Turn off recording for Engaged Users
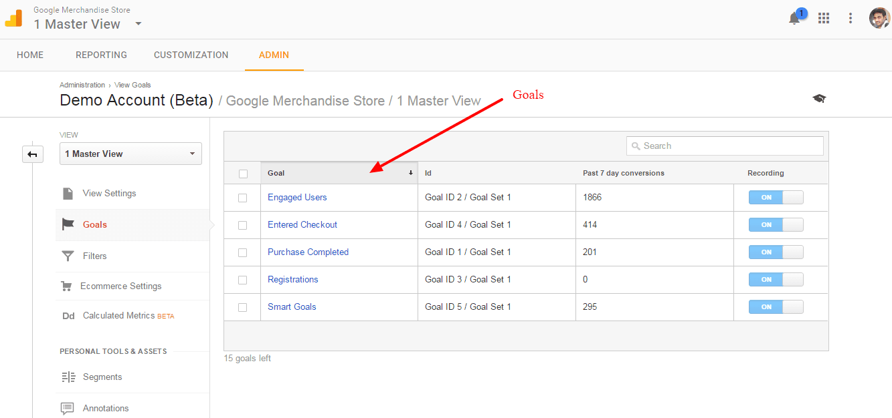This screenshot has height=418, width=892. tap(776, 198)
